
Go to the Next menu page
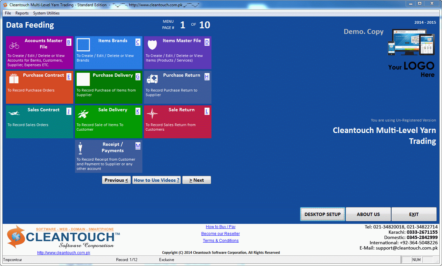click(x=197, y=180)
